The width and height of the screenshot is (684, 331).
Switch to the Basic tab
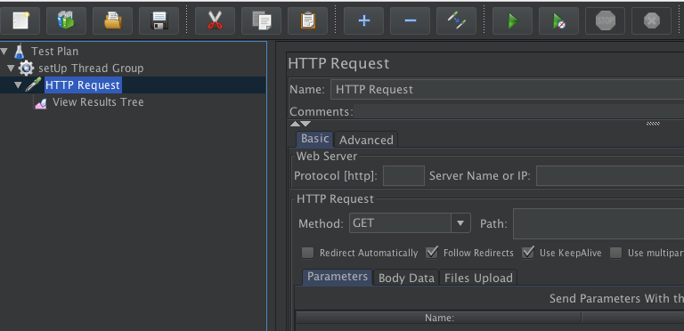coord(315,139)
